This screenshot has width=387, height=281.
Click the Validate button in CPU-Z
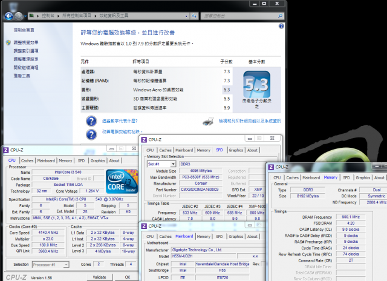click(x=99, y=277)
